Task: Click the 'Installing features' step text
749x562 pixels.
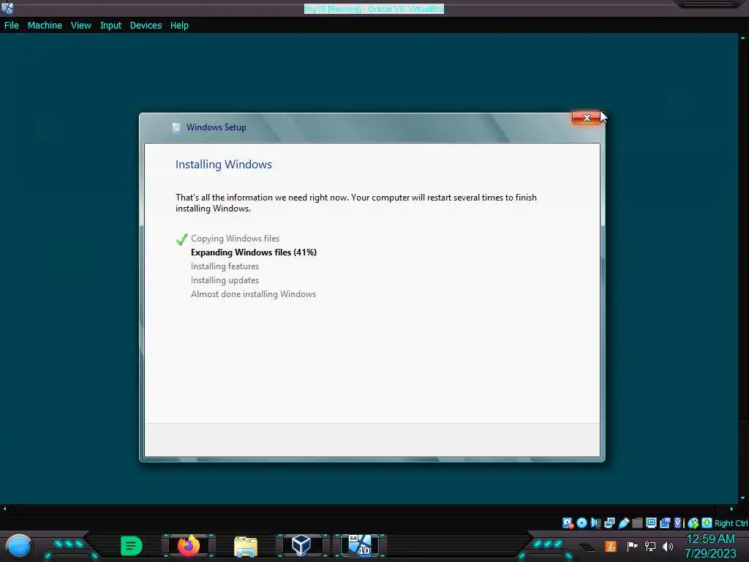Action: tap(225, 266)
